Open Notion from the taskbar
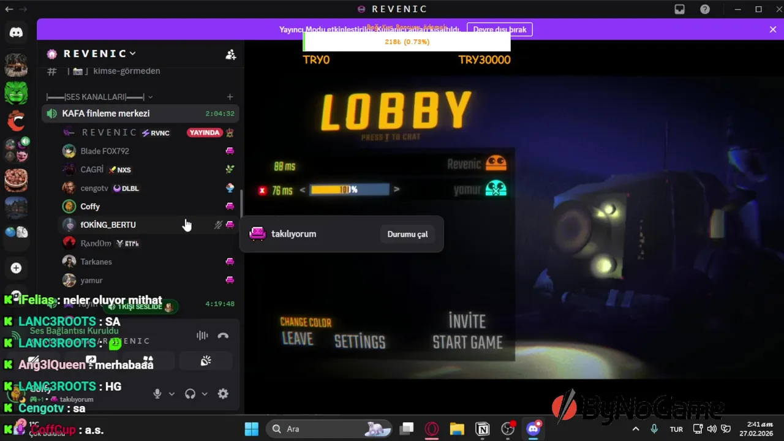Image resolution: width=784 pixels, height=441 pixels. (483, 429)
